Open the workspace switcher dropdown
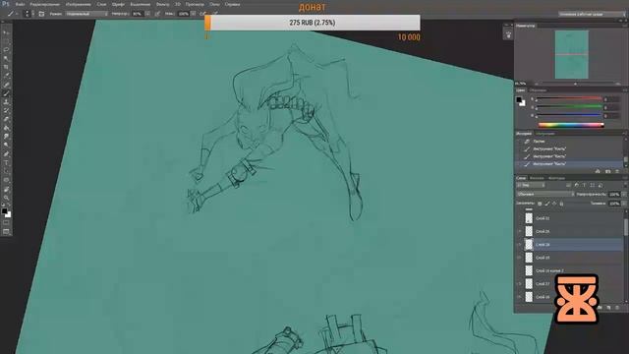Viewport: 629px width, 354px height. (x=592, y=14)
